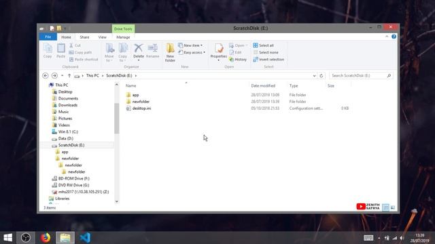Open address bar history dropdown

click(x=314, y=75)
